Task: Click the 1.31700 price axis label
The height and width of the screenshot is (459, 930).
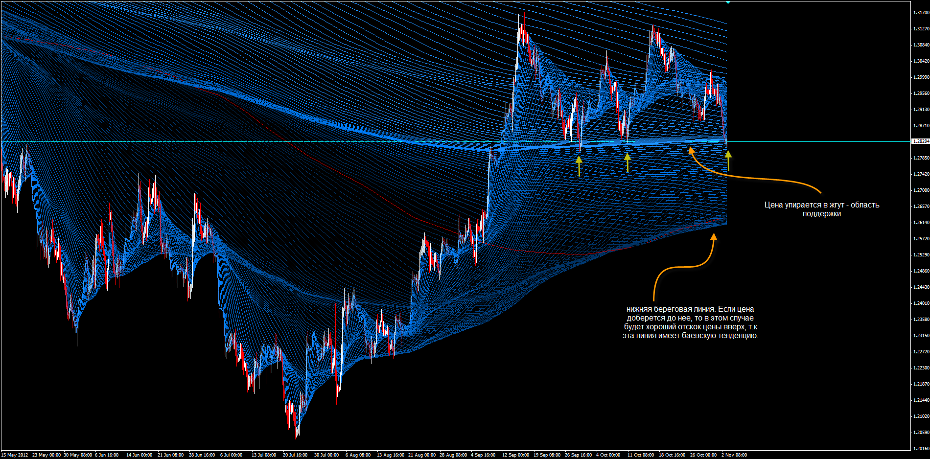Action: (921, 13)
